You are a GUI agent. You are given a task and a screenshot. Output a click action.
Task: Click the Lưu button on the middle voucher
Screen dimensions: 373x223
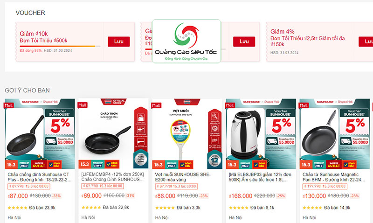pos(244,42)
